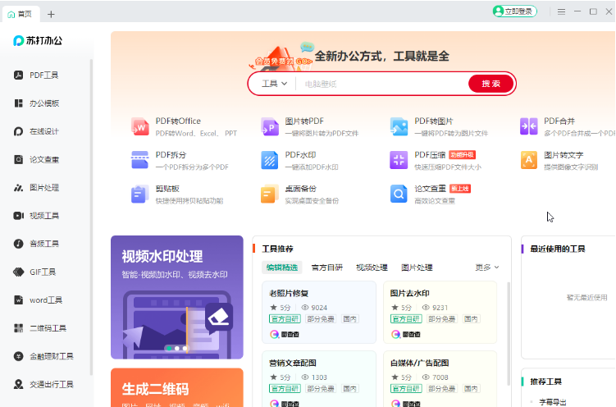Click the 苏打办公 logo
This screenshot has width=616, height=407.
38,40
